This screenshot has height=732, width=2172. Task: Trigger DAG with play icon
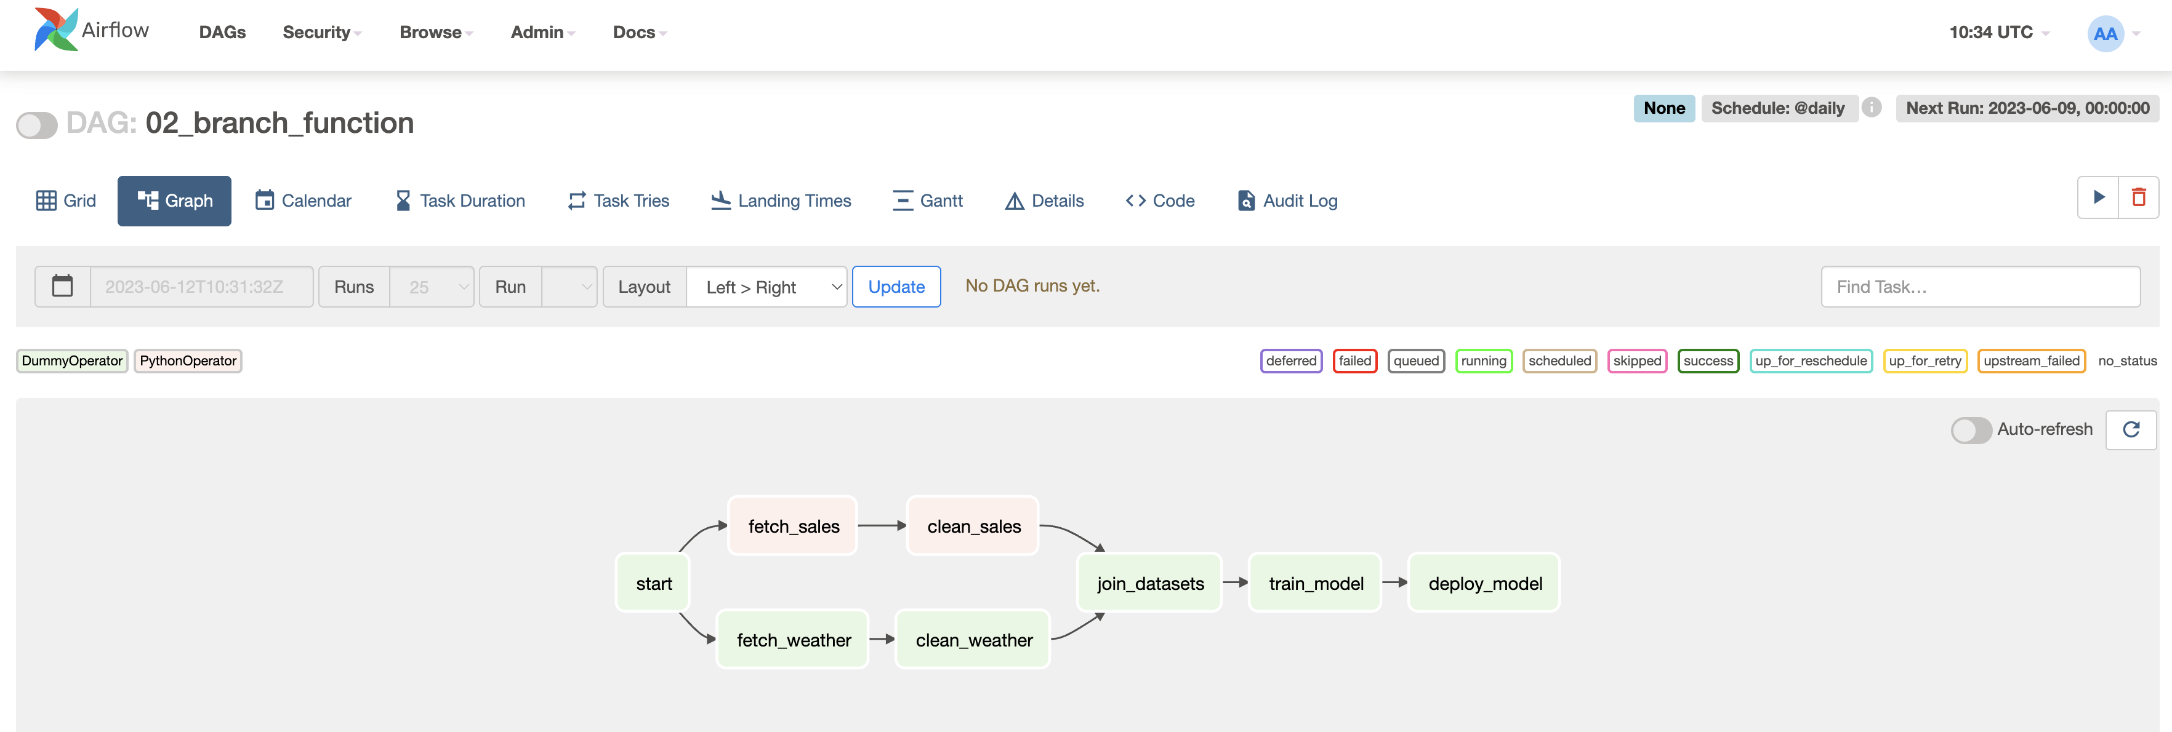click(x=2099, y=198)
